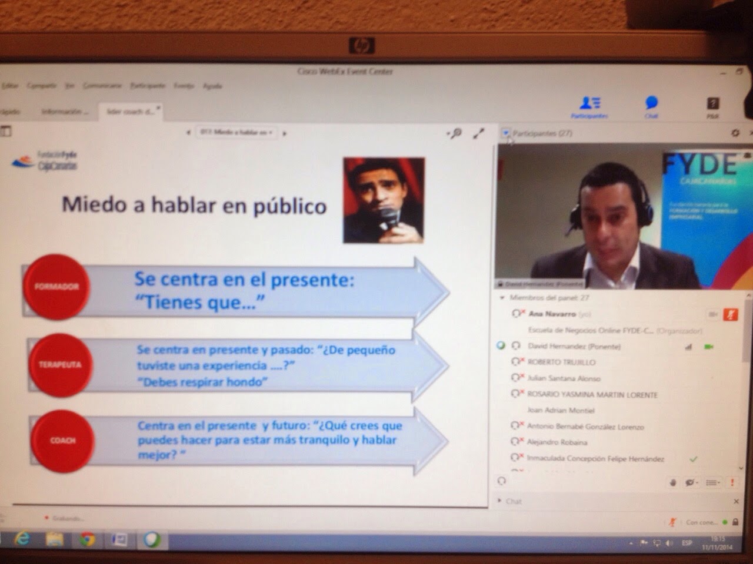Screen dimensions: 753x564
Task: Open the Ver menu
Action: (69, 86)
